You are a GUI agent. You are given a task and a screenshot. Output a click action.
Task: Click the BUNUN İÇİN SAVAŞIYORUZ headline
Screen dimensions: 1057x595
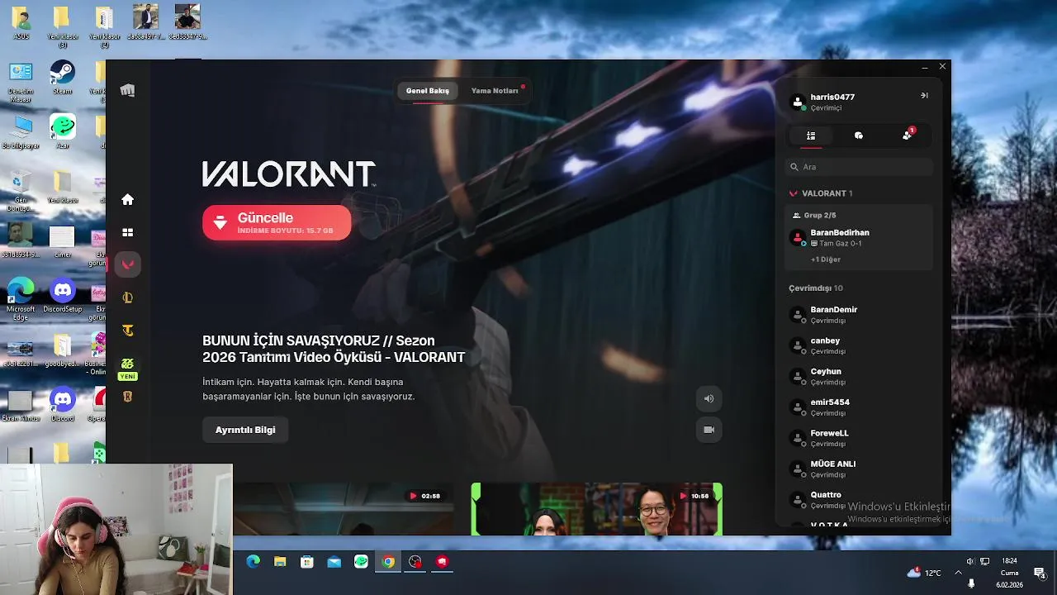pos(334,349)
